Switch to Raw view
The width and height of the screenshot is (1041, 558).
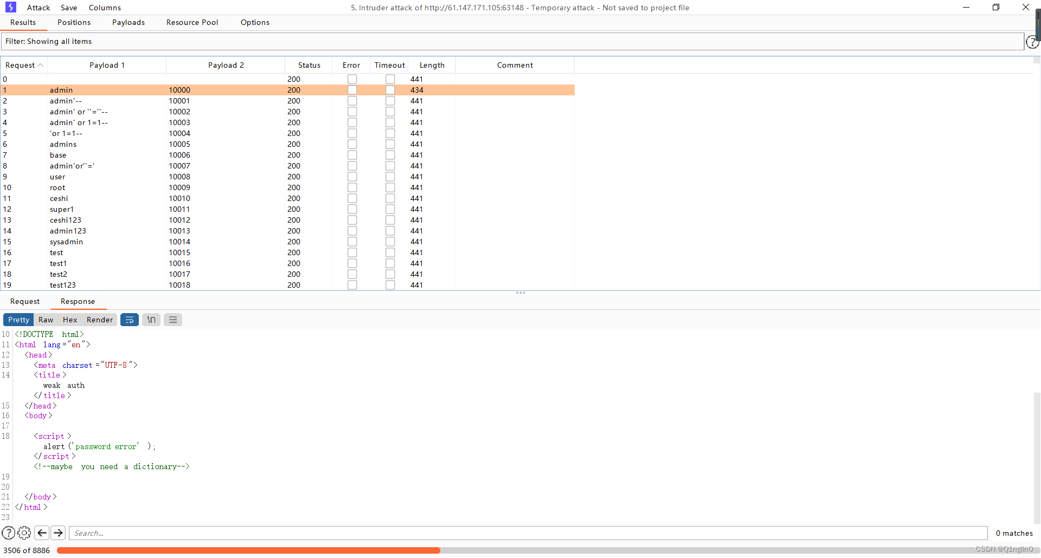[46, 320]
